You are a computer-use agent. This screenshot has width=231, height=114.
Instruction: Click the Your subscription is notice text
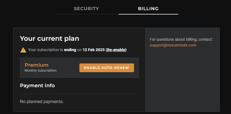click(x=46, y=50)
